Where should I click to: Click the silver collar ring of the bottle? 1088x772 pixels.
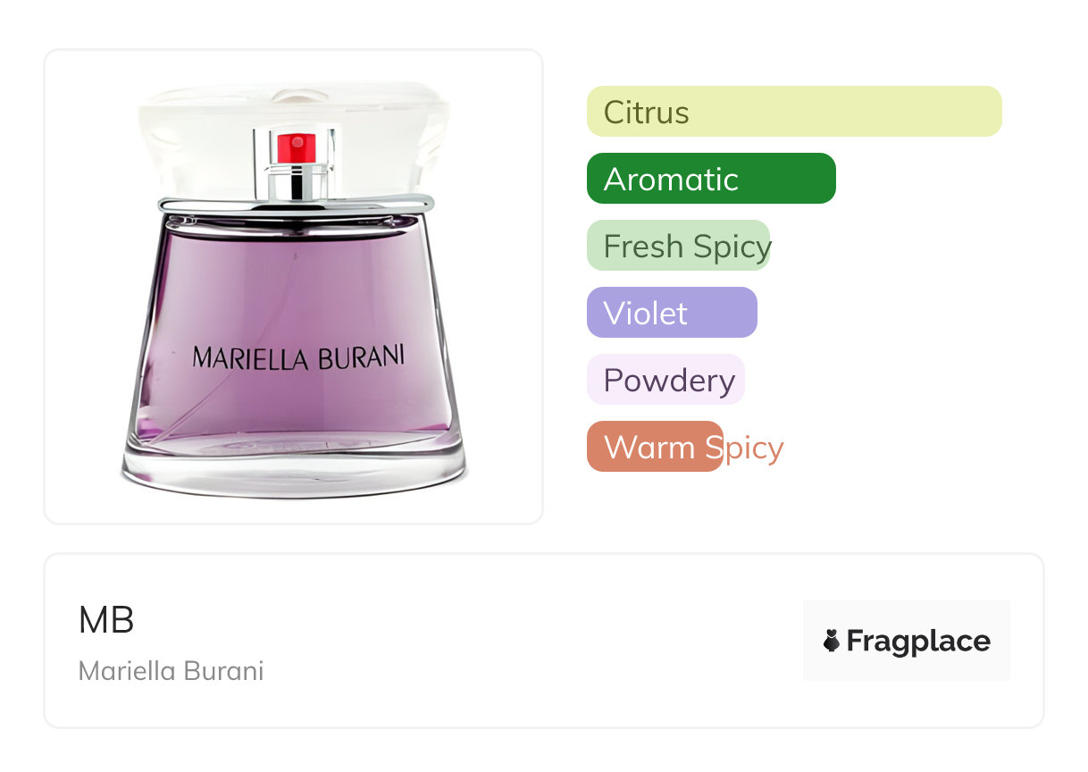(x=296, y=204)
